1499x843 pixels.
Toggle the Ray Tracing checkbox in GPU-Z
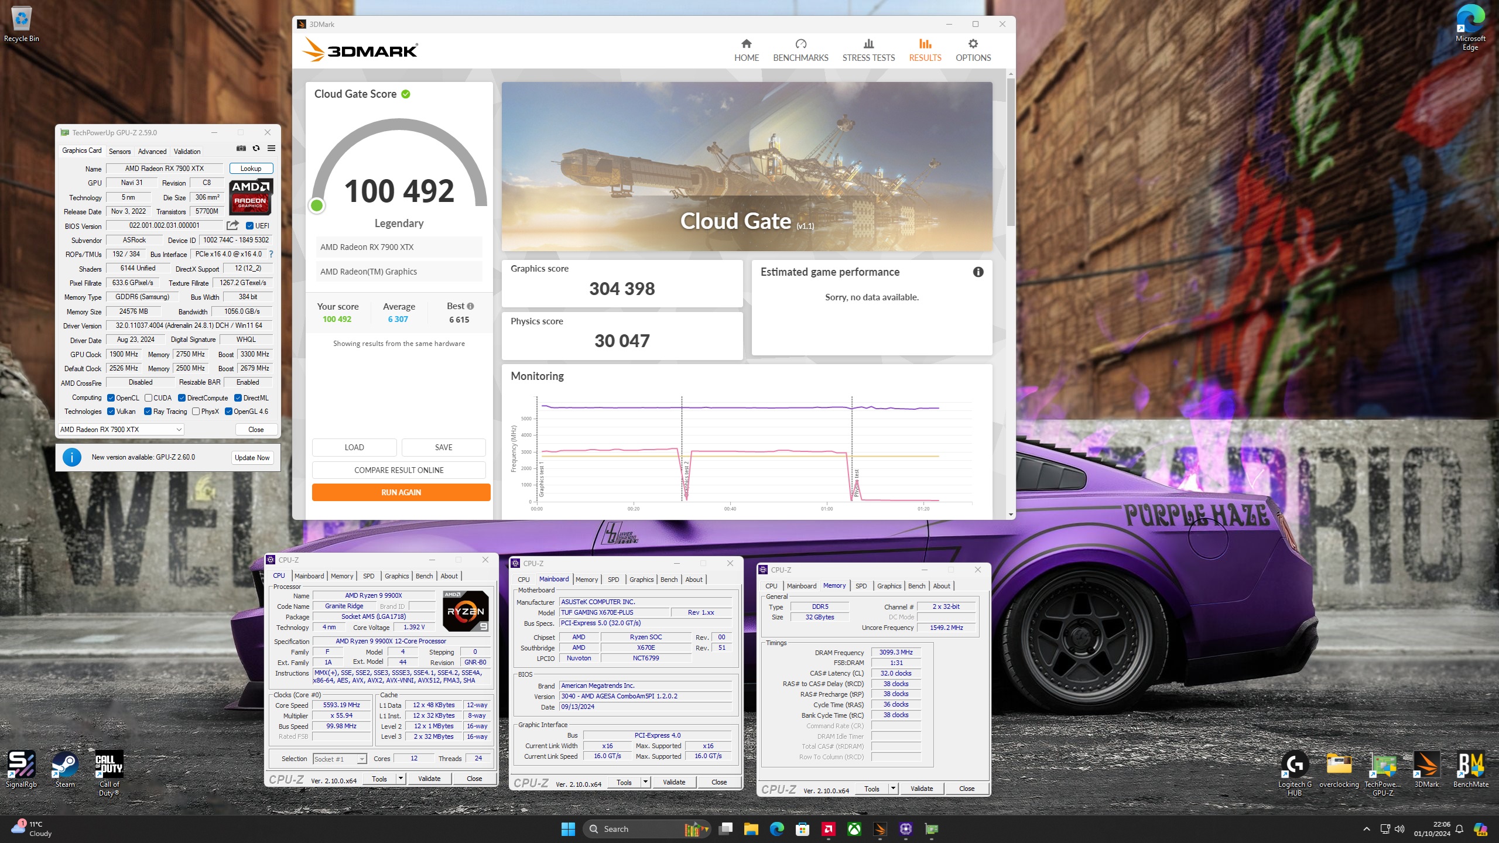[148, 412]
